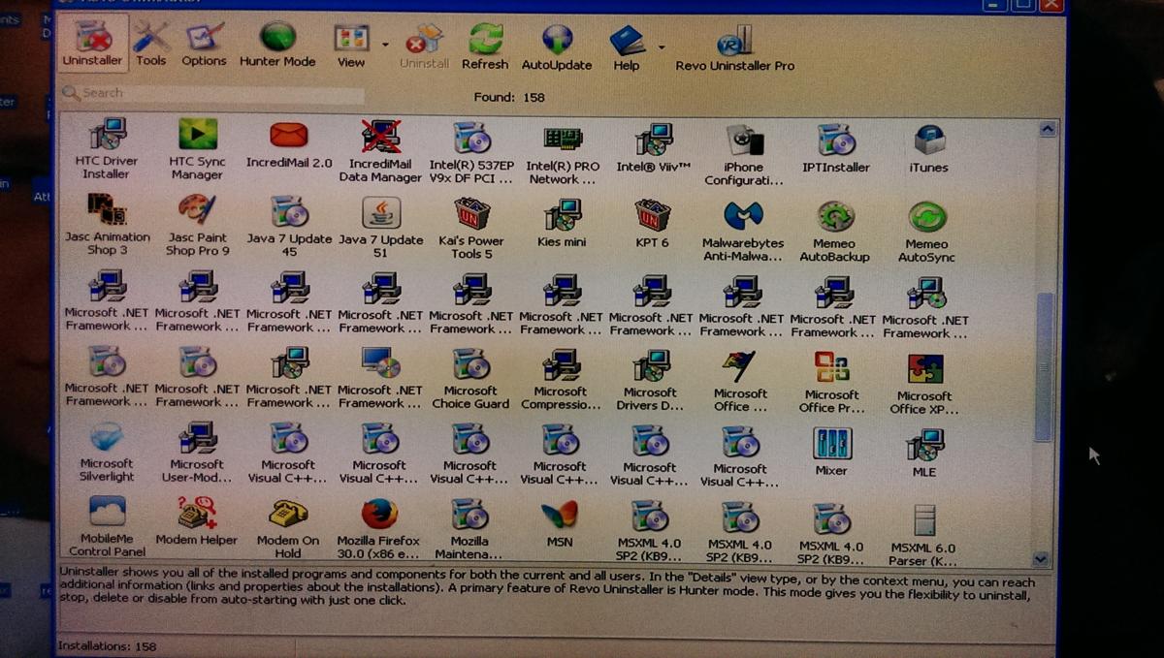Viewport: 1164px width, 658px height.
Task: Select Jasc Paint Shop Pro 9
Action: click(197, 225)
